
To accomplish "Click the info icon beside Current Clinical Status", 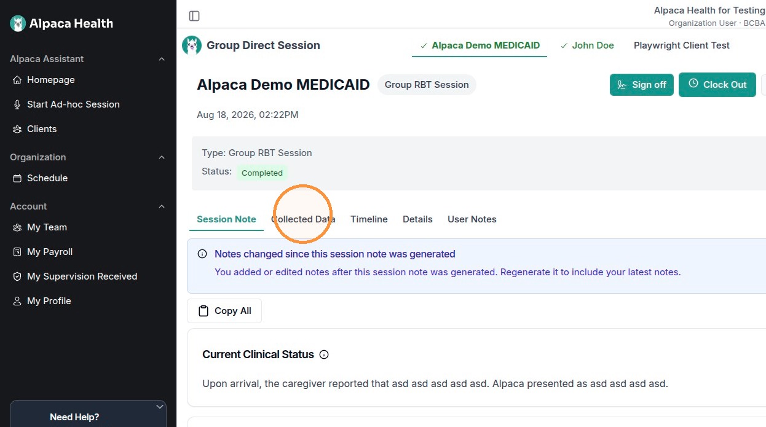I will click(x=324, y=355).
